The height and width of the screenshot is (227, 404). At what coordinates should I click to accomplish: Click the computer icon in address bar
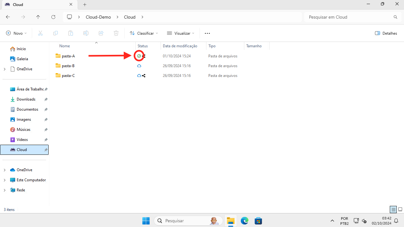70,17
